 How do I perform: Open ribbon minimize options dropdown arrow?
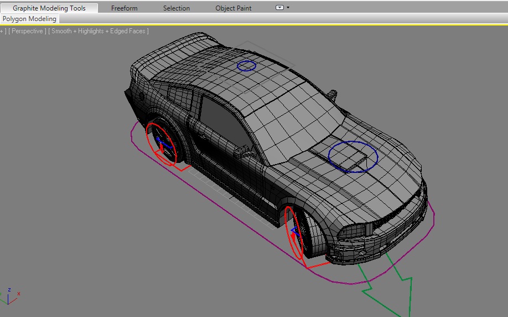click(x=288, y=7)
